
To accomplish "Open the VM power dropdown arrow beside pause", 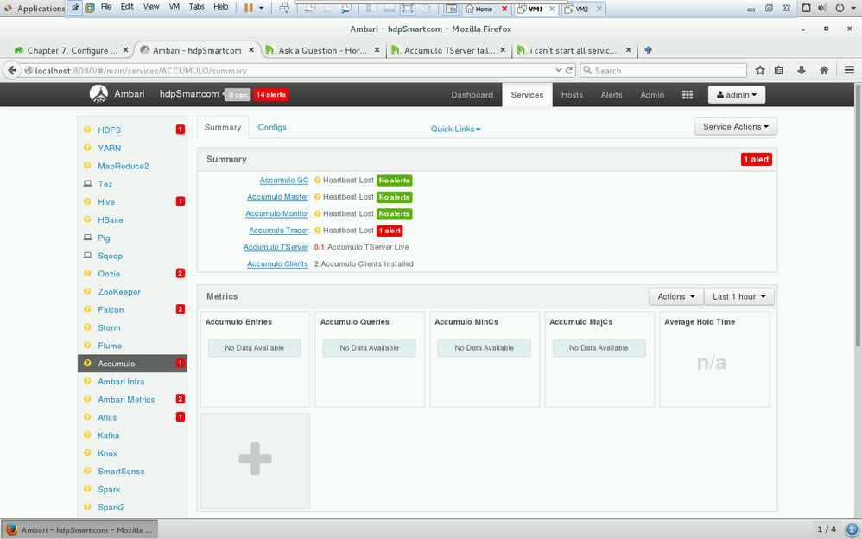I will (261, 9).
